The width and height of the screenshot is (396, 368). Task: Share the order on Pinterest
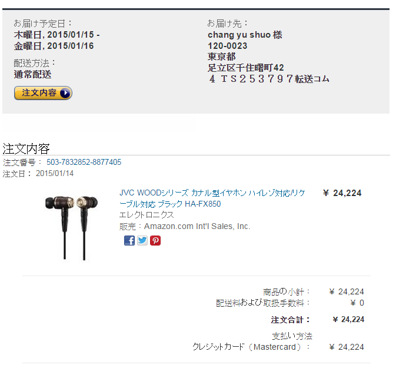[x=155, y=240]
